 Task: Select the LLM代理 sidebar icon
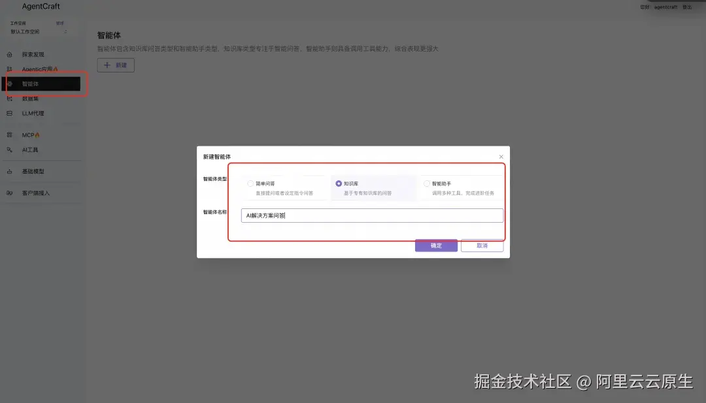[8, 113]
